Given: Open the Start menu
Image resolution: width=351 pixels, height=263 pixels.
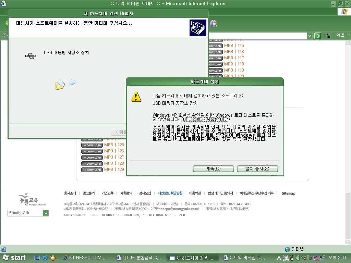Looking at the screenshot, I should tap(14, 258).
